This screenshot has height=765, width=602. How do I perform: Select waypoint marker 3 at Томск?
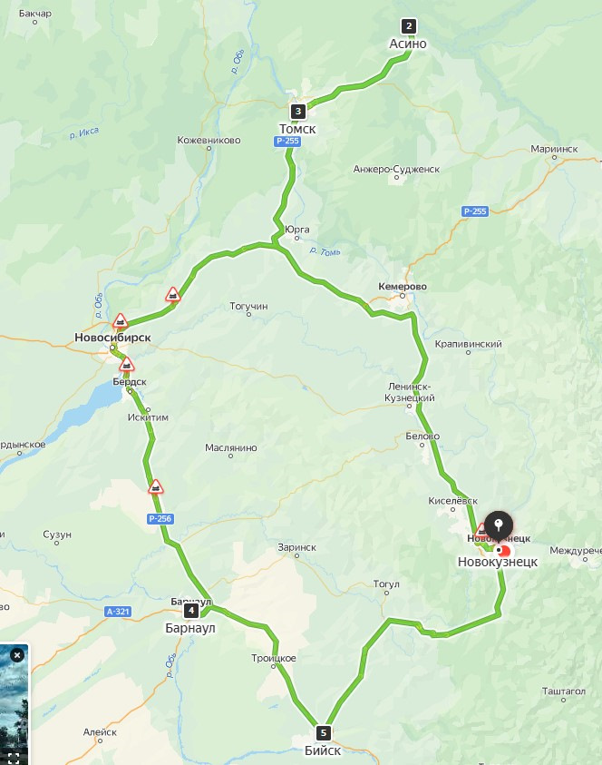tap(298, 112)
